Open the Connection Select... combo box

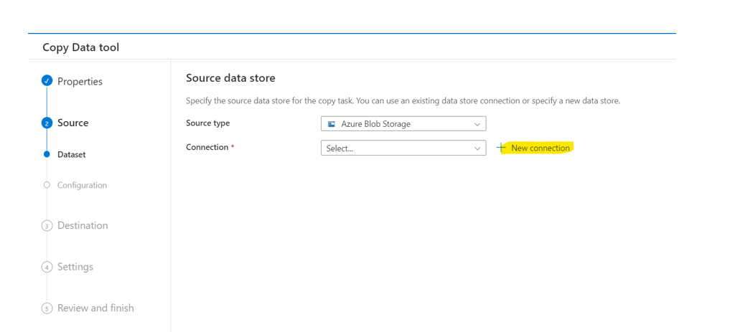coord(403,148)
